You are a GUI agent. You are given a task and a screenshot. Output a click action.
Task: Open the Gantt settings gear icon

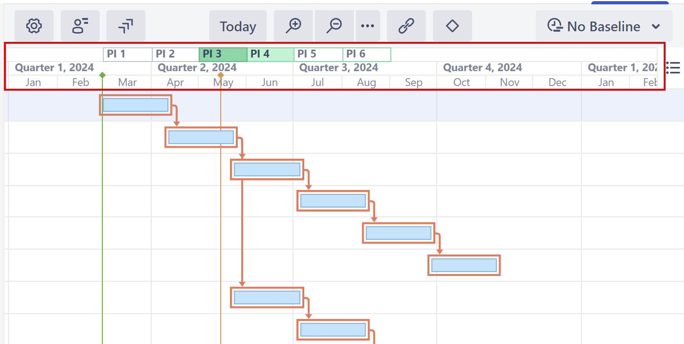[x=34, y=26]
